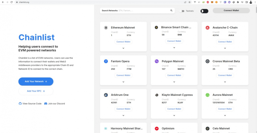Connect wallet on Polygon Mainnet card
The image size is (257, 133).
click(x=174, y=75)
